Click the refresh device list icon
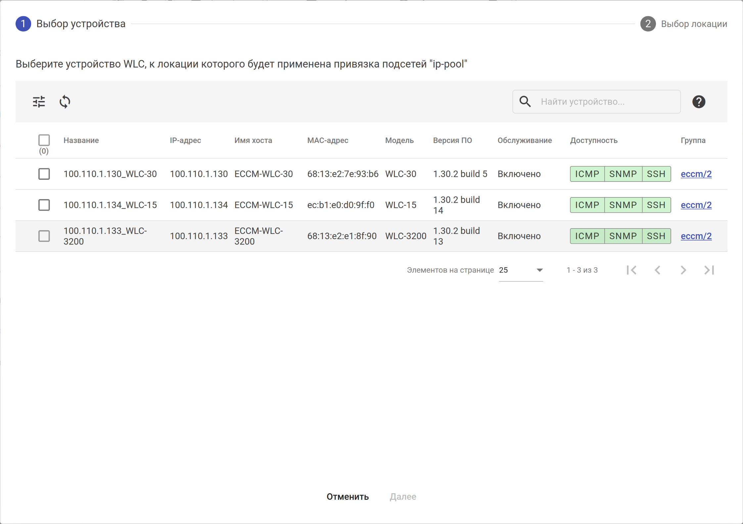The image size is (743, 524). [x=65, y=102]
